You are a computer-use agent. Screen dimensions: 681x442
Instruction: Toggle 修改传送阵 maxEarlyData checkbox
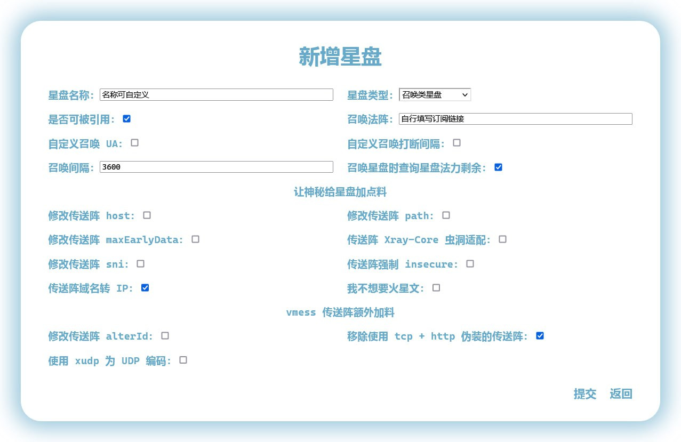pyautogui.click(x=195, y=239)
